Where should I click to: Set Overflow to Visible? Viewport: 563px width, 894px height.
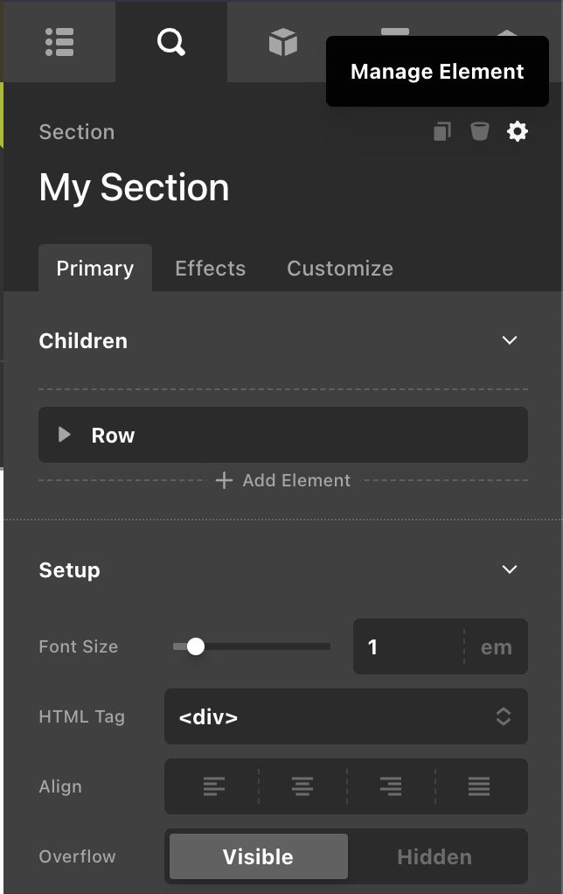pos(258,856)
